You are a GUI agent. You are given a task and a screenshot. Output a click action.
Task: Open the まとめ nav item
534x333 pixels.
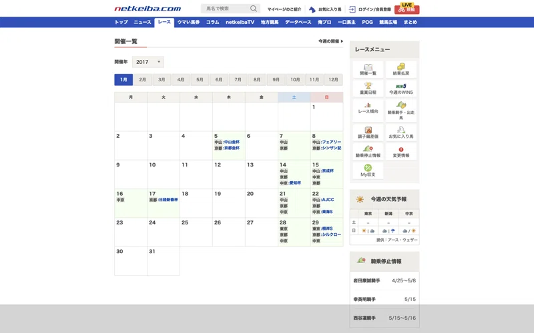(410, 22)
